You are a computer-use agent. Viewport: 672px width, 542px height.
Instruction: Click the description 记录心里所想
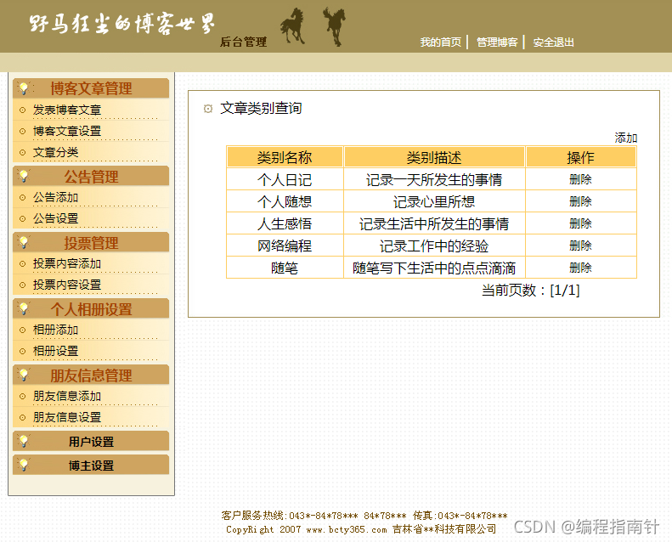[434, 202]
